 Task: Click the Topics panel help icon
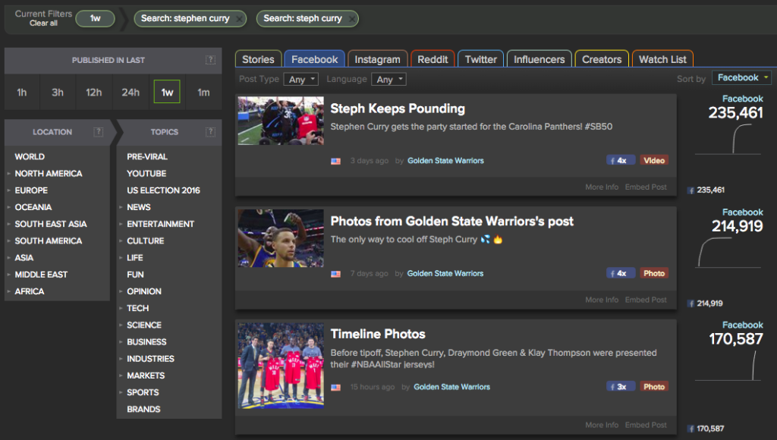[x=210, y=132]
